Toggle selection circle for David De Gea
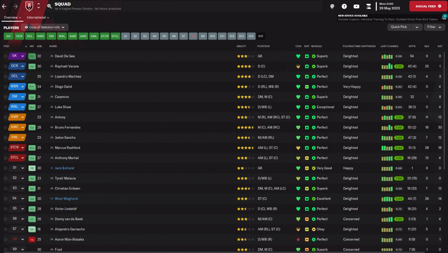Viewport: 448px width, 253px height. [x=6, y=56]
